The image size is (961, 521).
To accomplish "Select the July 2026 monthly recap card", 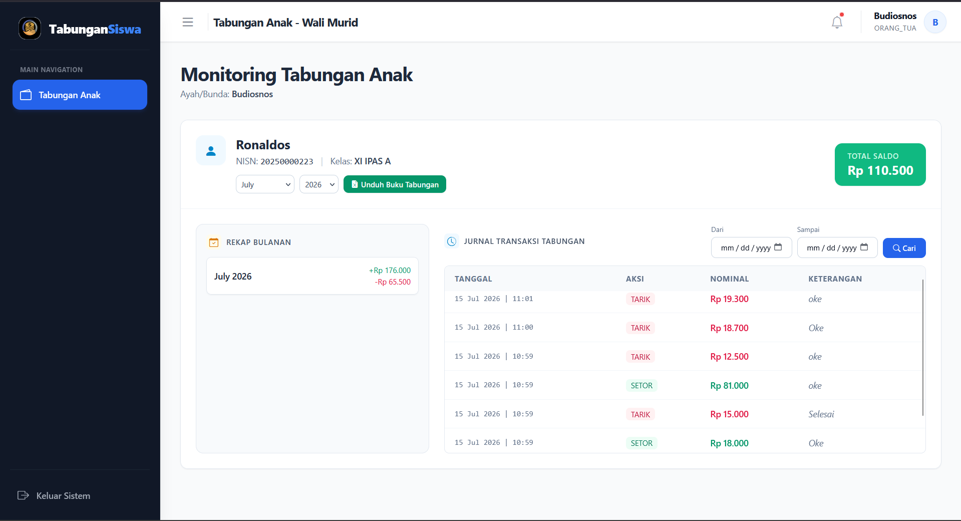I will [x=312, y=276].
